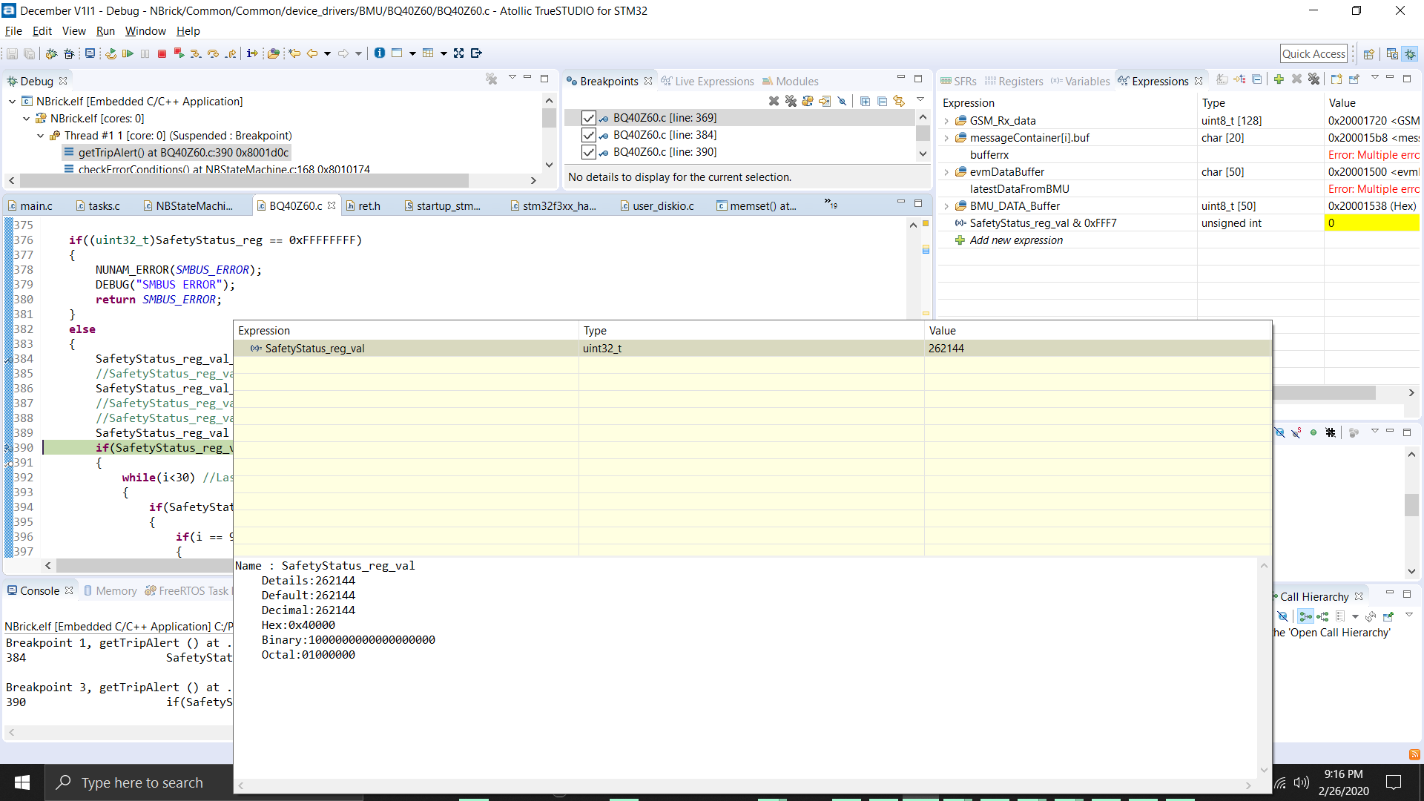The image size is (1424, 801).
Task: Open the File menu
Action: (13, 31)
